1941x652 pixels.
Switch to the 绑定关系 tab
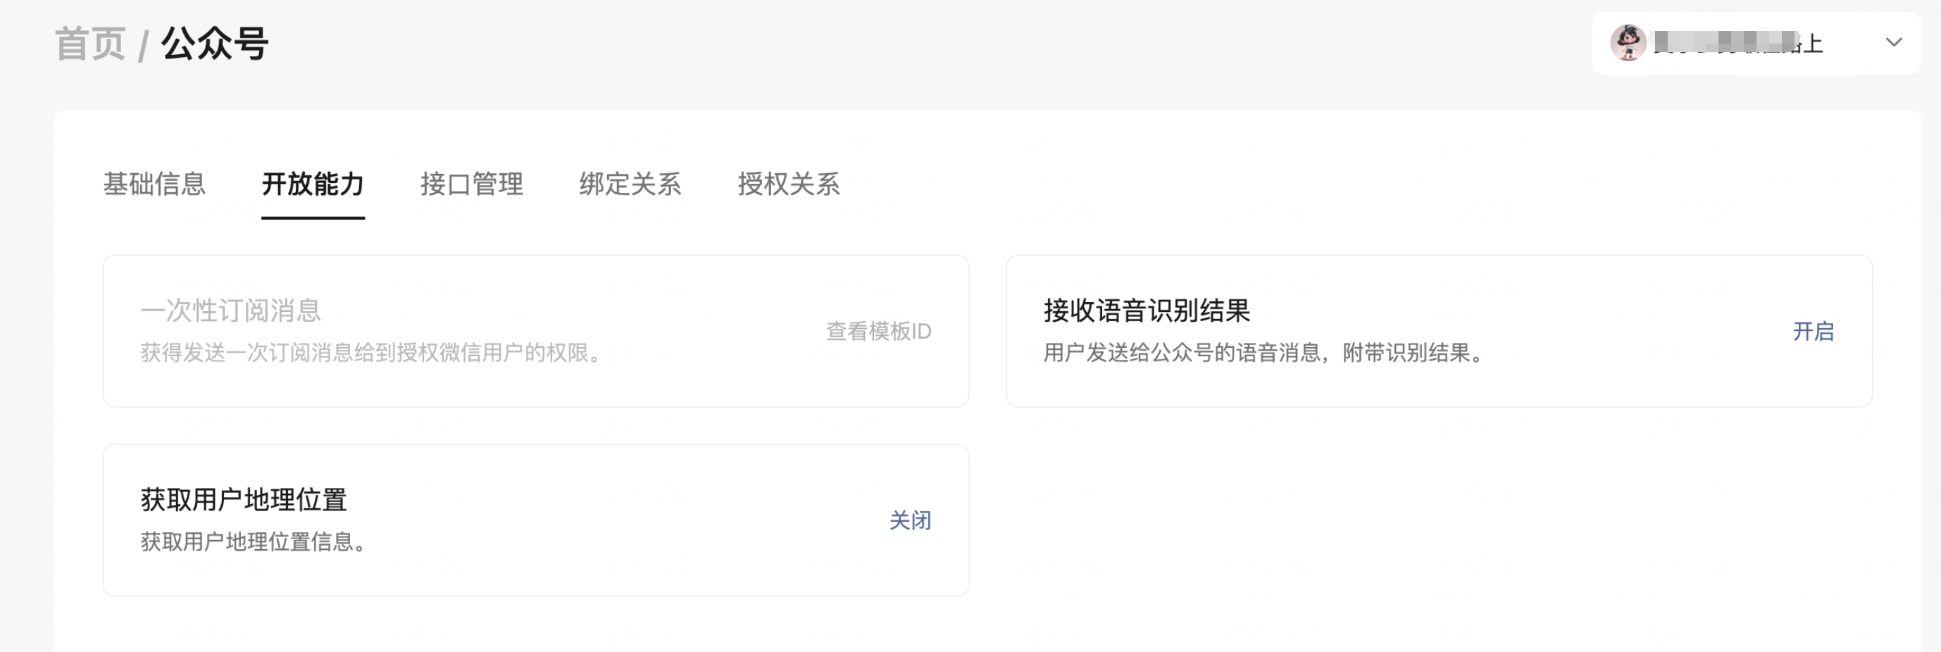[x=630, y=184]
